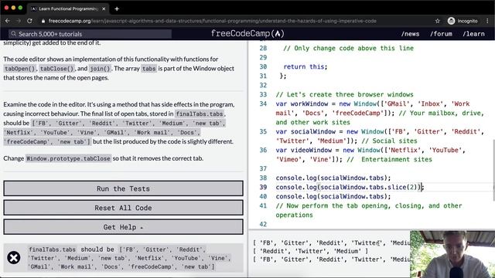Click "Let's create three browser windows" comment
This screenshot has height=278, width=495.
344,94
